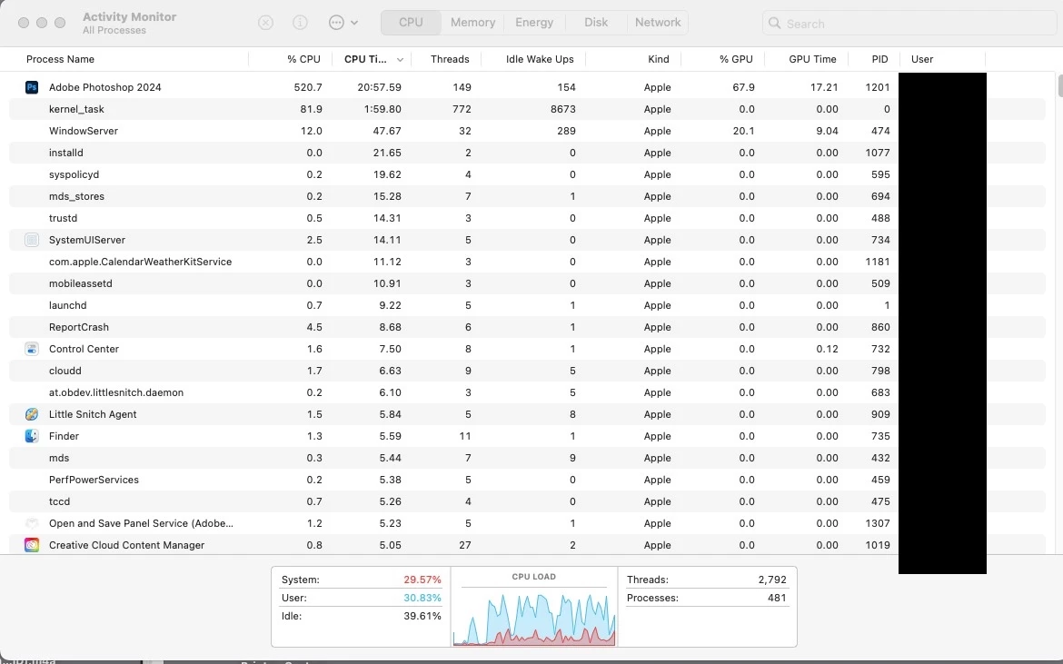This screenshot has height=664, width=1063.
Task: Click WindowServer's 20.1 % GPU value
Action: [x=744, y=131]
